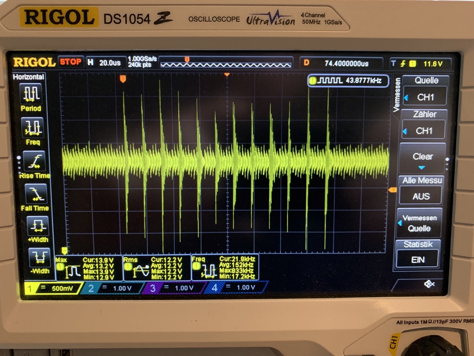The image size is (474, 356).
Task: Select the Period measurement icon
Action: (x=31, y=94)
